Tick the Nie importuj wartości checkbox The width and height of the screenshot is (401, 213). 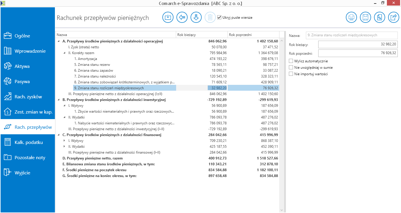(291, 74)
